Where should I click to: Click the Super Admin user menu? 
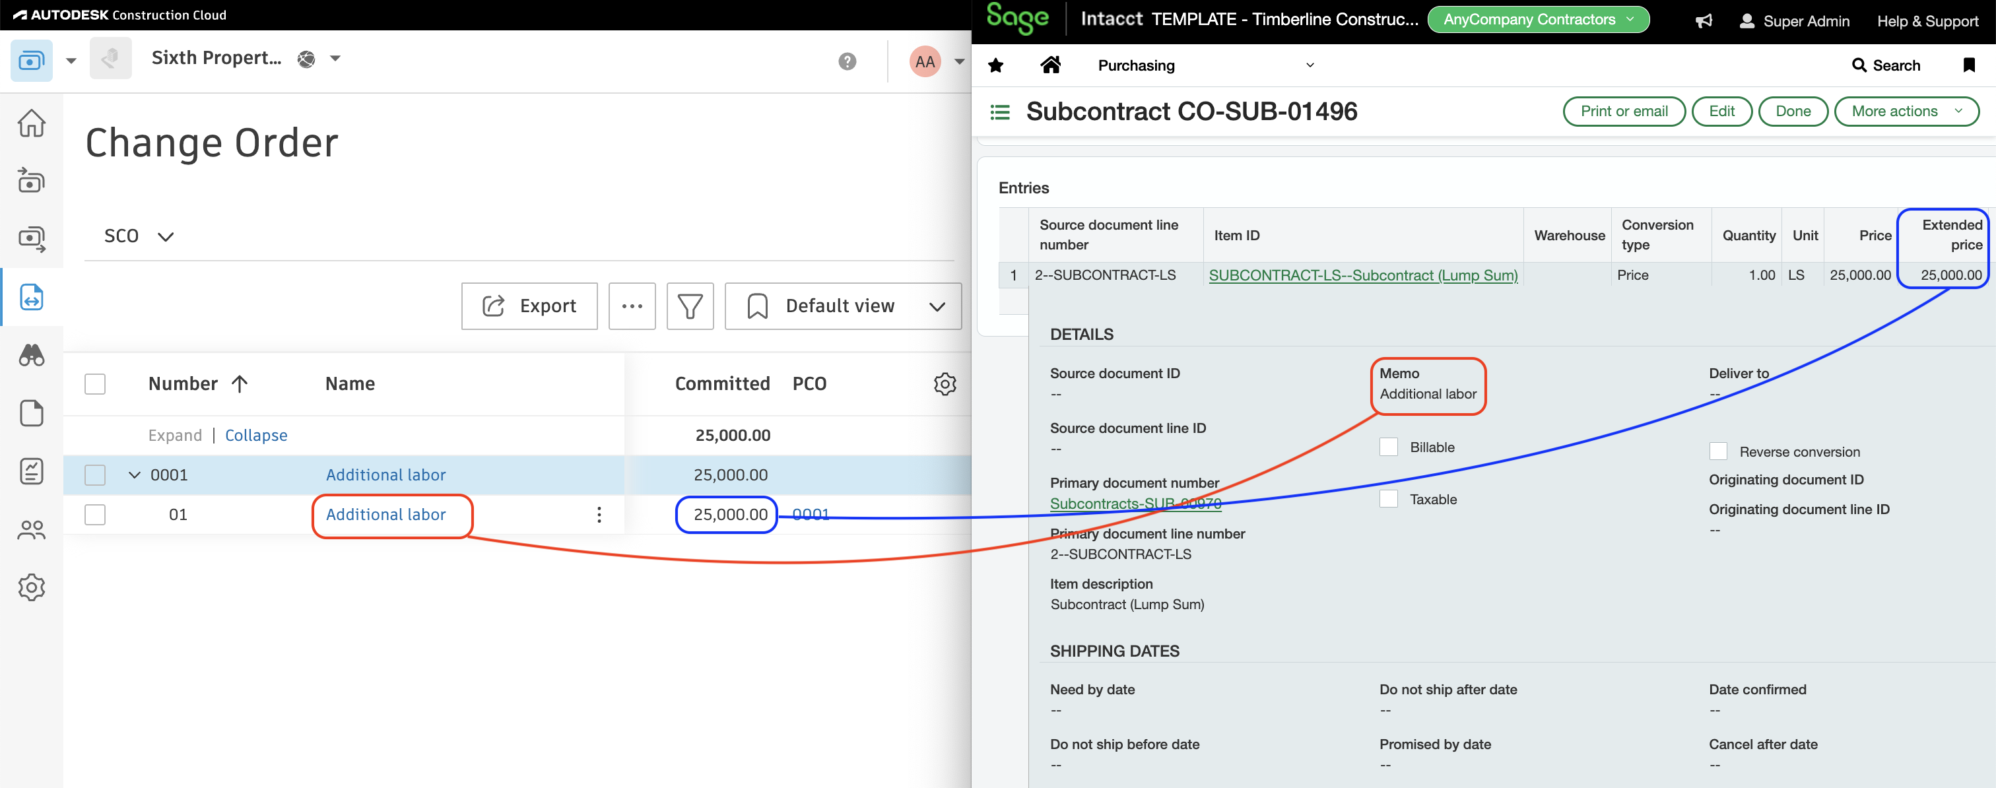coord(1794,21)
